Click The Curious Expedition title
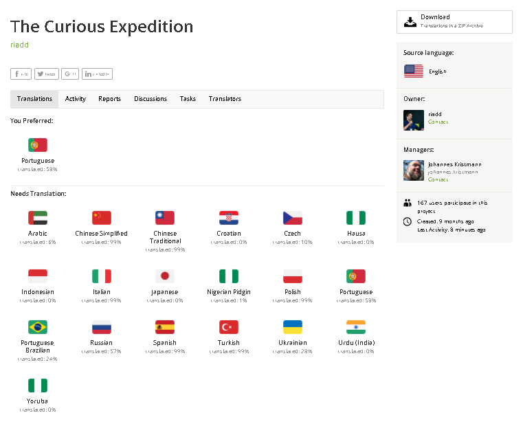523x424 pixels. [102, 27]
